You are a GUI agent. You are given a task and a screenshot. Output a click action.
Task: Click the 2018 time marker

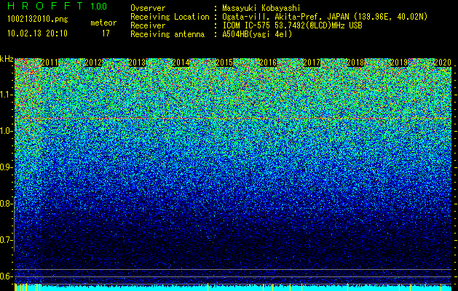(x=355, y=63)
